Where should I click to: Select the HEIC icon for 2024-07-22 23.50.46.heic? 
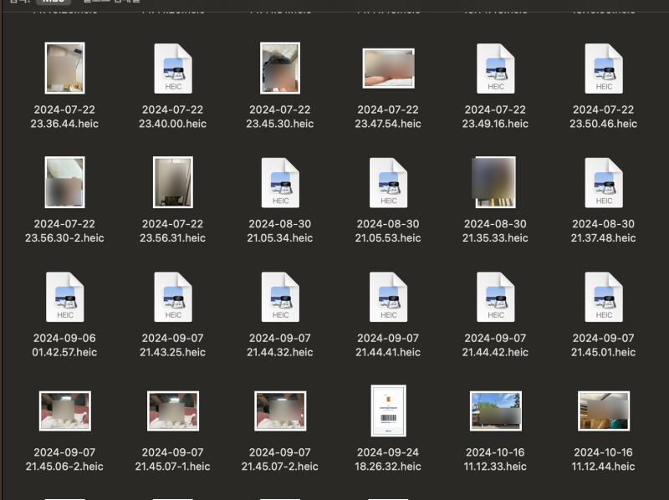(604, 69)
